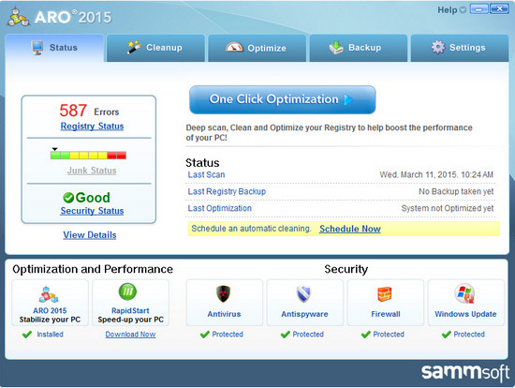The height and width of the screenshot is (388, 515).
Task: Open the Backup tab
Action: pyautogui.click(x=359, y=48)
